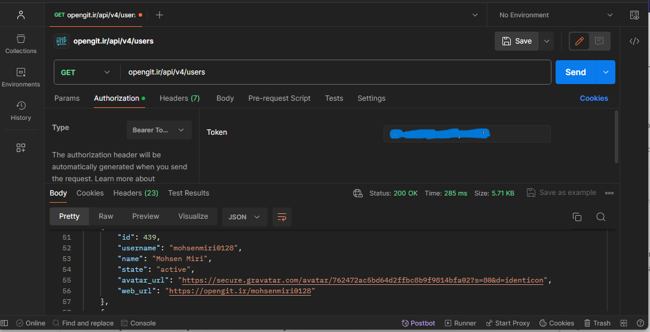Copy the response body with copy icon
This screenshot has width=650, height=332.
577,217
